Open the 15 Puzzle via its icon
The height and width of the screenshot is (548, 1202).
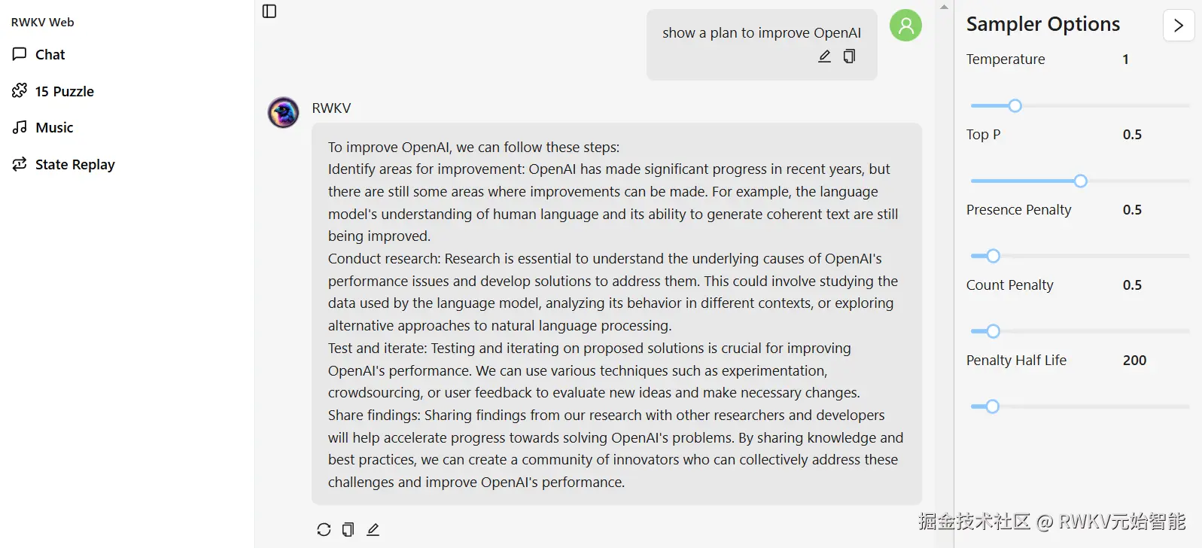tap(18, 90)
